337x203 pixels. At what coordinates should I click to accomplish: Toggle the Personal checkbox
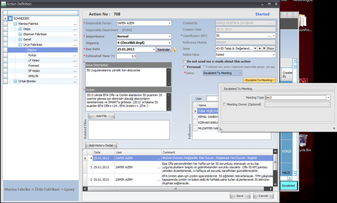184,67
